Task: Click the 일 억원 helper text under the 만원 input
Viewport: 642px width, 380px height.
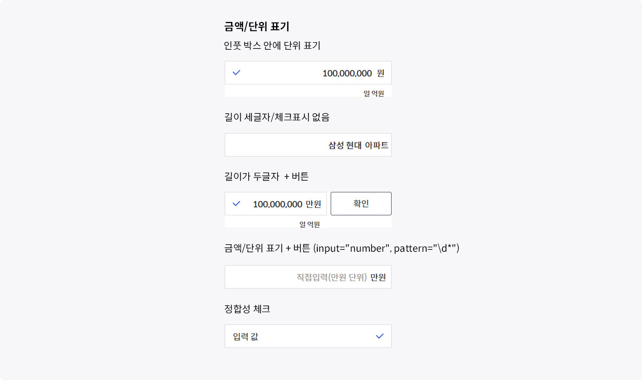Action: click(x=310, y=224)
